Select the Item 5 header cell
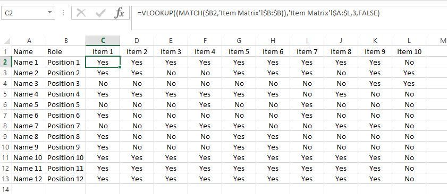Image resolution: width=447 pixels, height=194 pixels. (239, 52)
